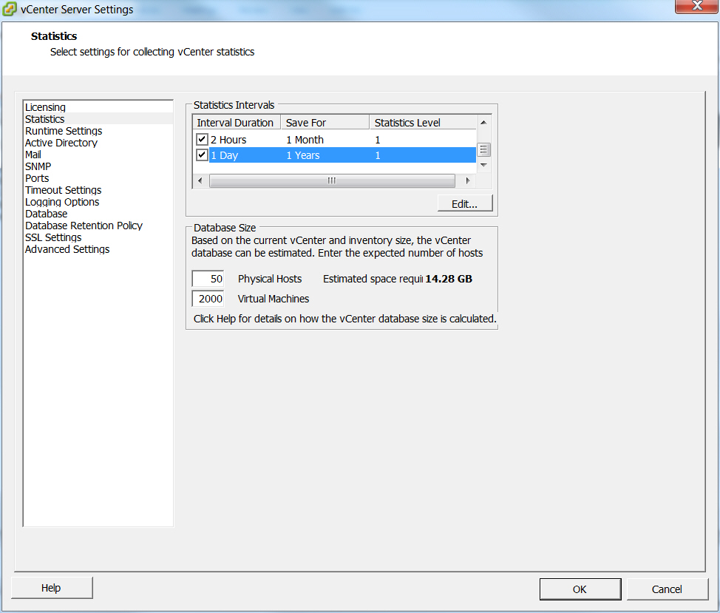This screenshot has height=613, width=720.
Task: Toggle the 2 Hours interval checkbox
Action: pos(202,139)
